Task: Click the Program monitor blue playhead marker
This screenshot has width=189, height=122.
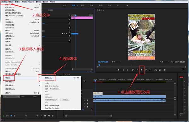Action: (x=99, y=65)
